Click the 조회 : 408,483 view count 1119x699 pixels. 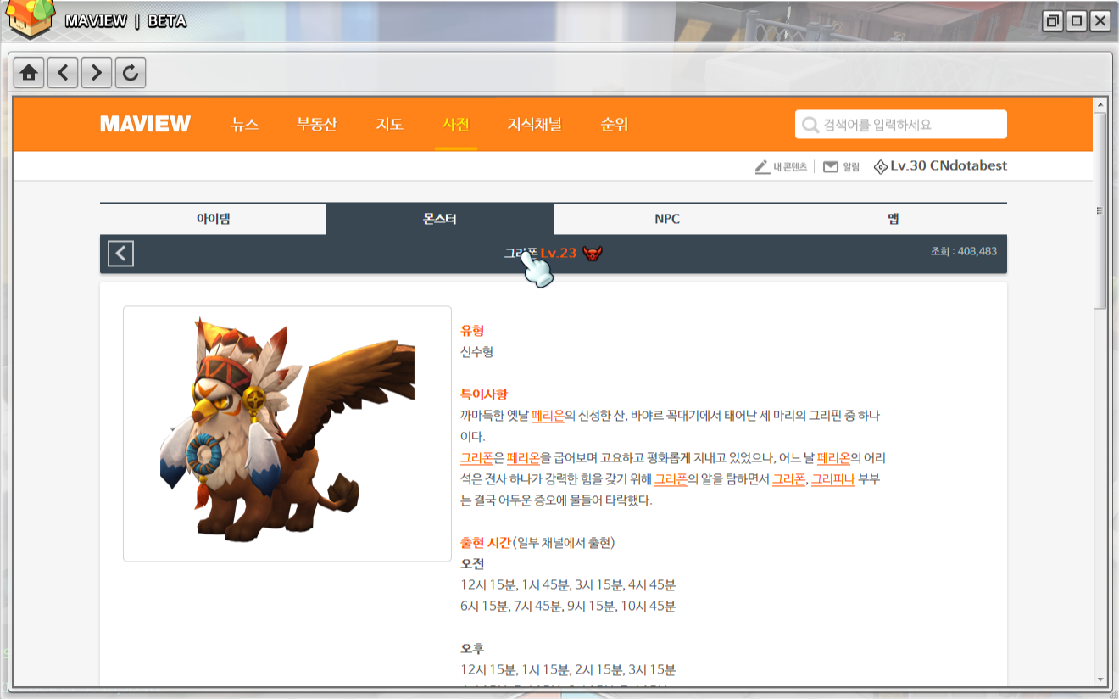click(x=964, y=251)
